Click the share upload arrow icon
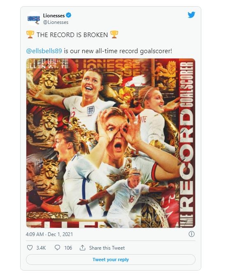Screen dimensions: 226x276 82,248
